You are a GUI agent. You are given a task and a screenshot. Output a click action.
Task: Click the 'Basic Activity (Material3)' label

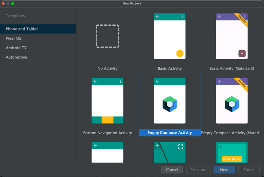(x=232, y=68)
